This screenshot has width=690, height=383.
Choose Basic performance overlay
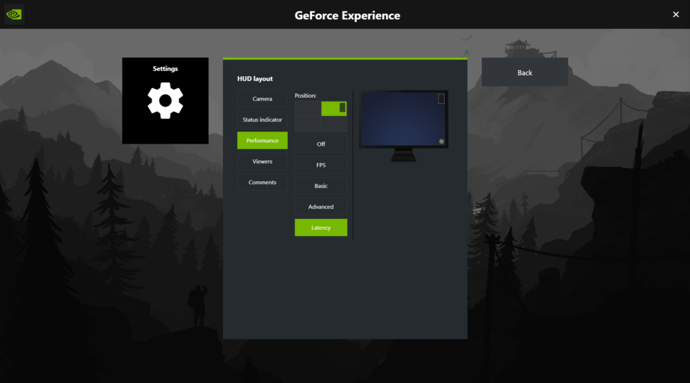coord(321,186)
